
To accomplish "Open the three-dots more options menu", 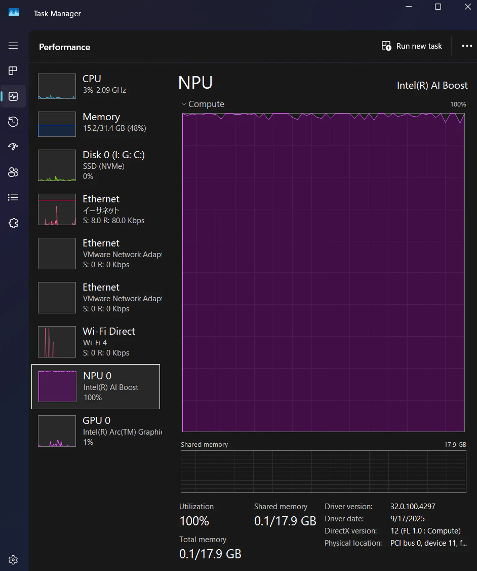I will tap(467, 46).
